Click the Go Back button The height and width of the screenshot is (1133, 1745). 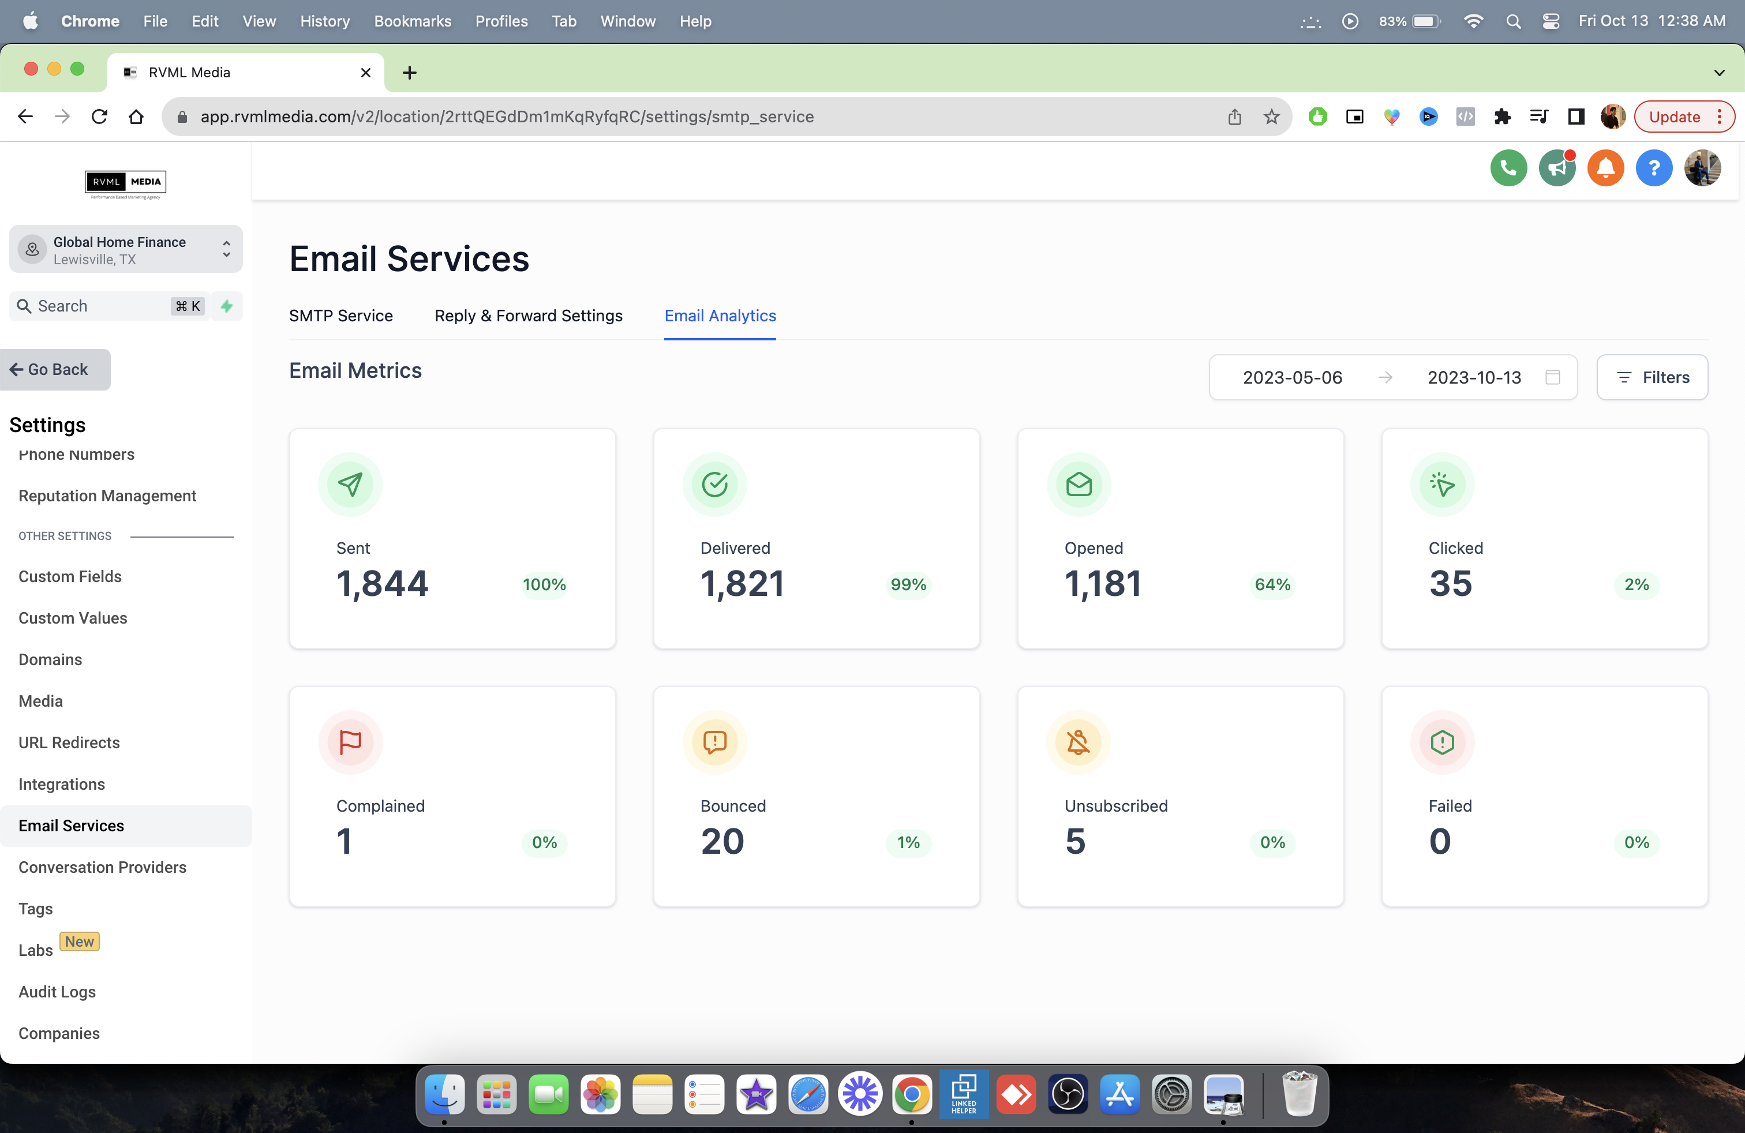pos(55,370)
